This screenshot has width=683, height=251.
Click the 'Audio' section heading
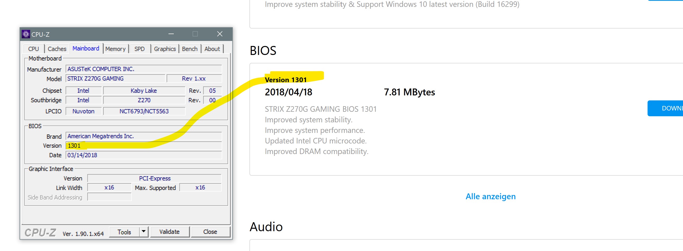point(266,227)
